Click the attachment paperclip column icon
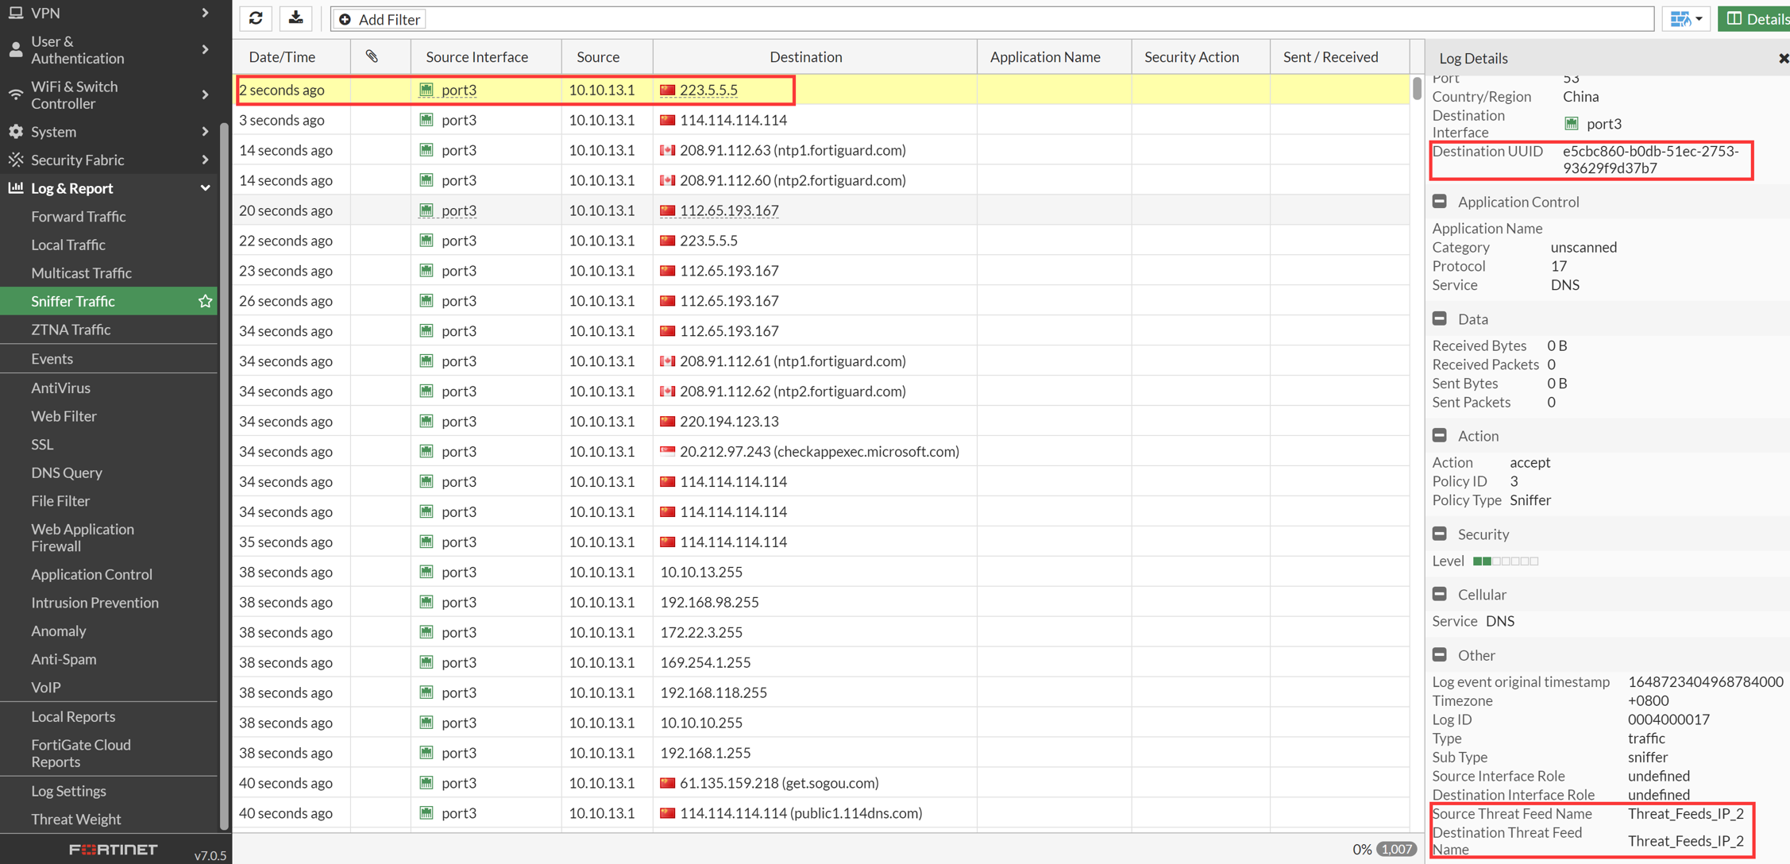Viewport: 1790px width, 864px height. 372,56
